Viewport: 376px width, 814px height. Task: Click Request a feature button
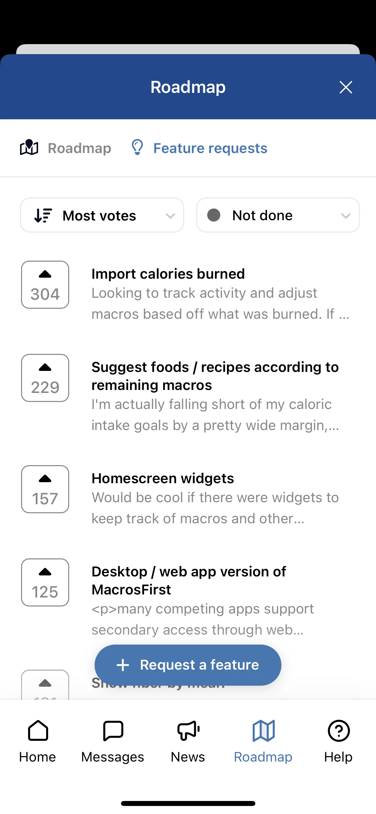[188, 665]
